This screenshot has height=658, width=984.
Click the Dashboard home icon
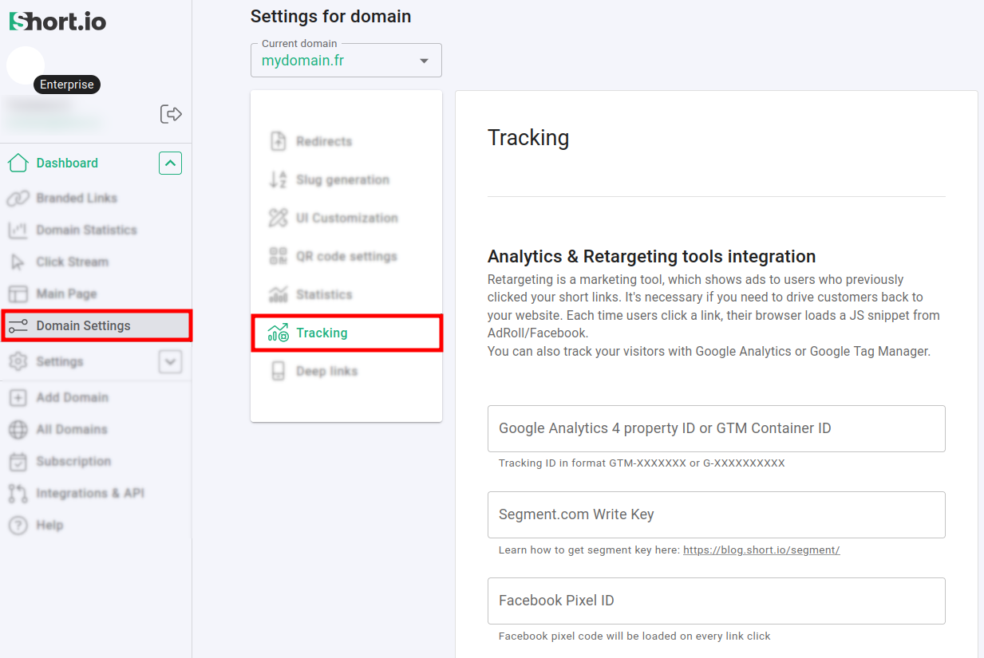(18, 163)
